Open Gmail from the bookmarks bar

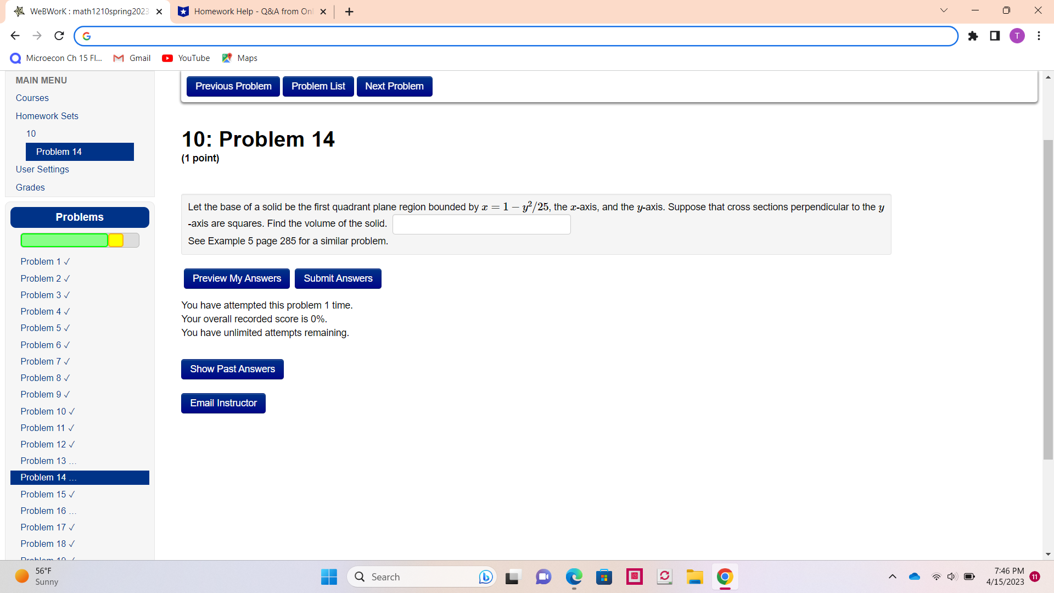[x=132, y=58]
